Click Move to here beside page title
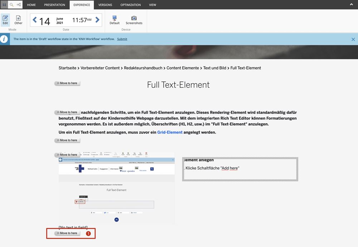This screenshot has width=358, height=247. point(67,83)
